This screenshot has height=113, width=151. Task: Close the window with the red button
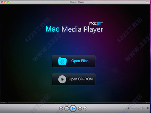2,2
